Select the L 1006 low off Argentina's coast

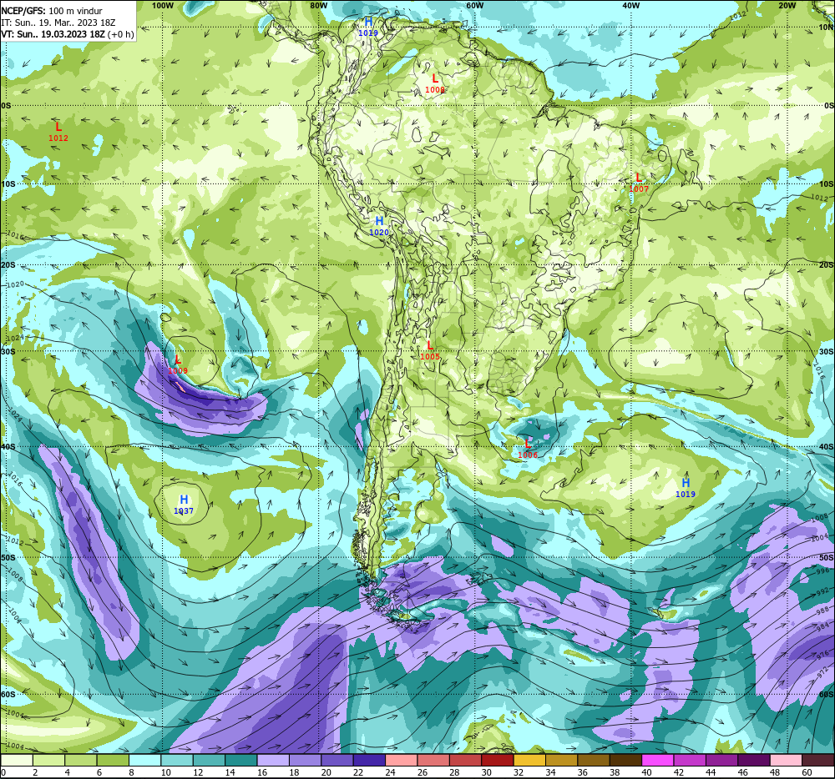[528, 449]
